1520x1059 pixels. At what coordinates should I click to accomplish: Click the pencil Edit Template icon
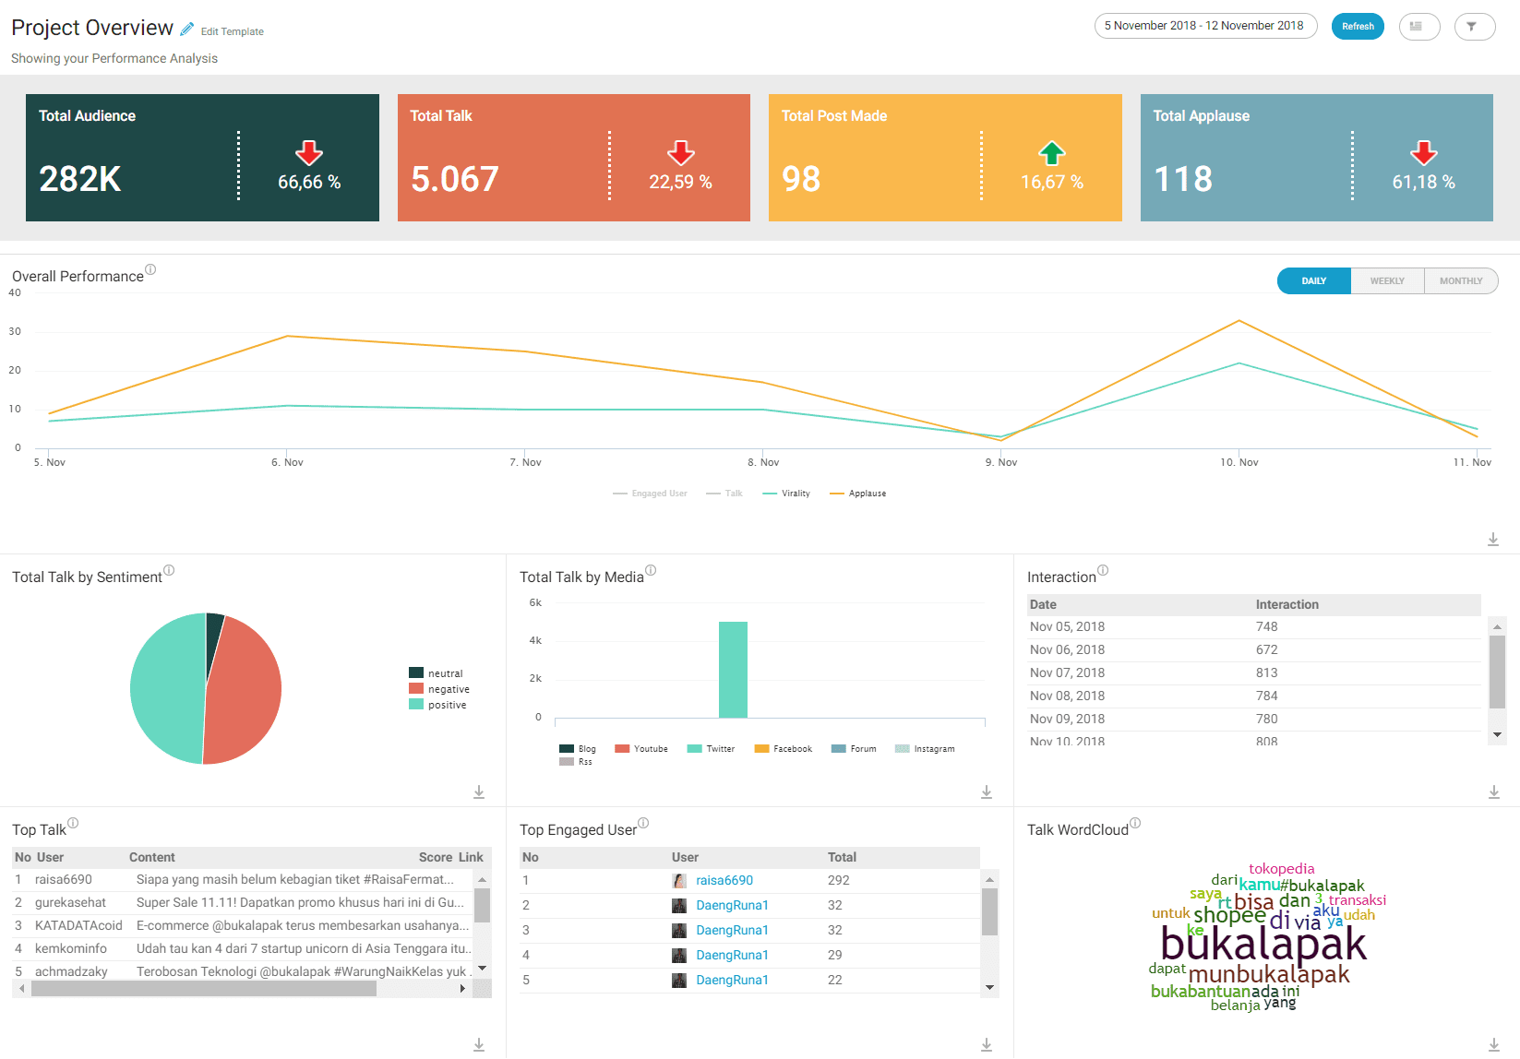(187, 30)
